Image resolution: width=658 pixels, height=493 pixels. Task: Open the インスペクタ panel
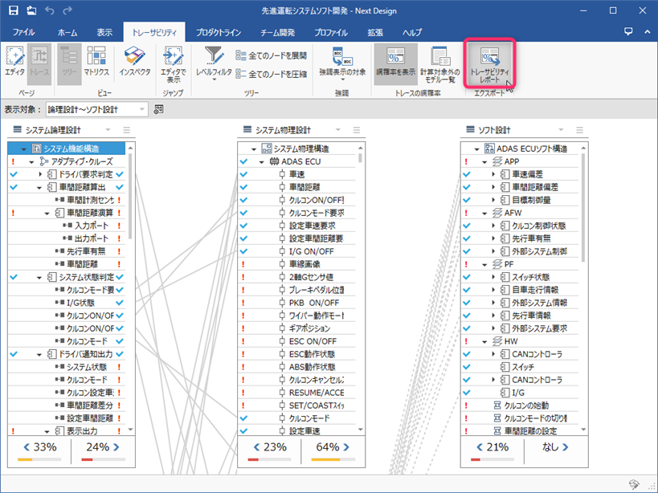click(135, 61)
